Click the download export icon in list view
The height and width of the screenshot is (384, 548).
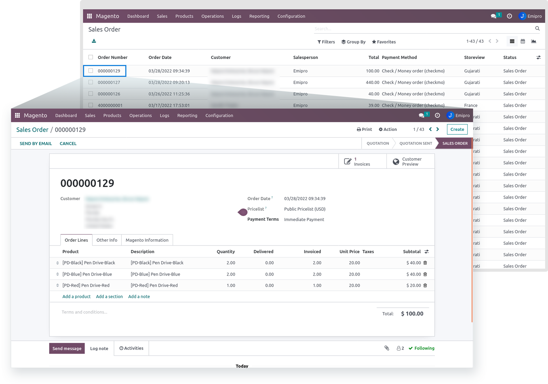click(x=94, y=41)
